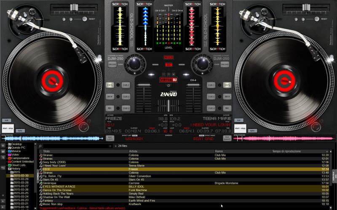Click the left deck CUE-1 button
The image size is (337, 210).
point(126,85)
